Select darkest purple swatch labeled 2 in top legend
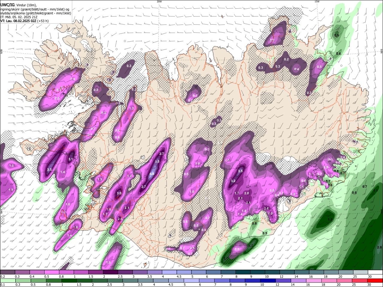Viewport: 383px width, 287px height. tap(110, 272)
